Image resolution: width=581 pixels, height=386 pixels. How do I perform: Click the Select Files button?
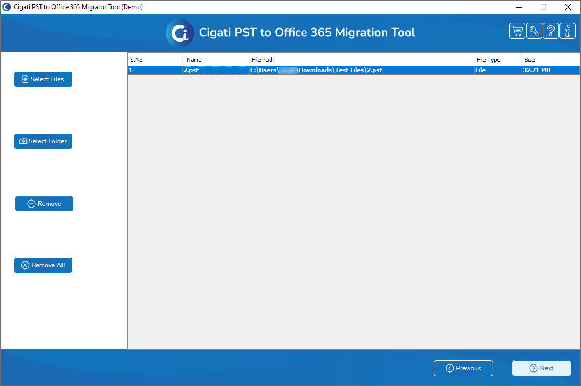(x=43, y=79)
